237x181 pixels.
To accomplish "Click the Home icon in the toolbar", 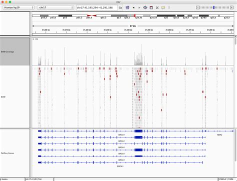I will [x=127, y=7].
